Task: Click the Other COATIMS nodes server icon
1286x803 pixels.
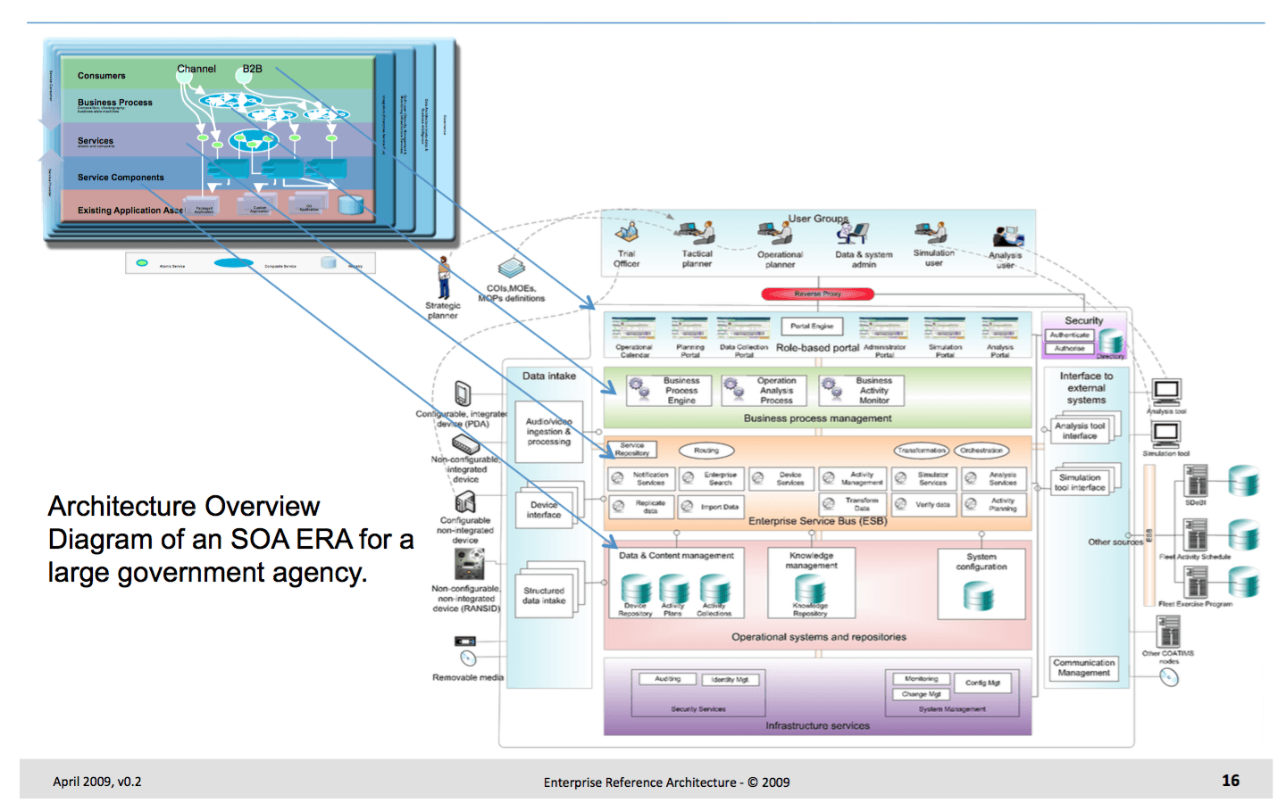Action: [1168, 631]
